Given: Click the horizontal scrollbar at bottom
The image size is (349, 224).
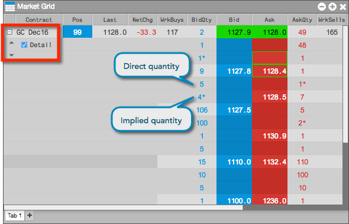Looking at the screenshot, I should [x=123, y=207].
